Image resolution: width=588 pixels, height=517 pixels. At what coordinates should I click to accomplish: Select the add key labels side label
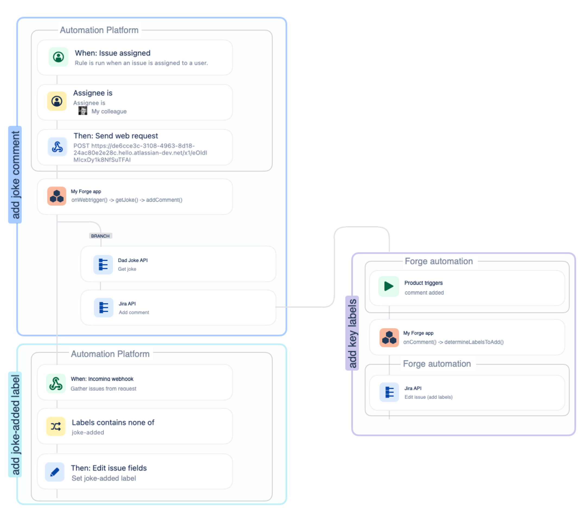352,333
